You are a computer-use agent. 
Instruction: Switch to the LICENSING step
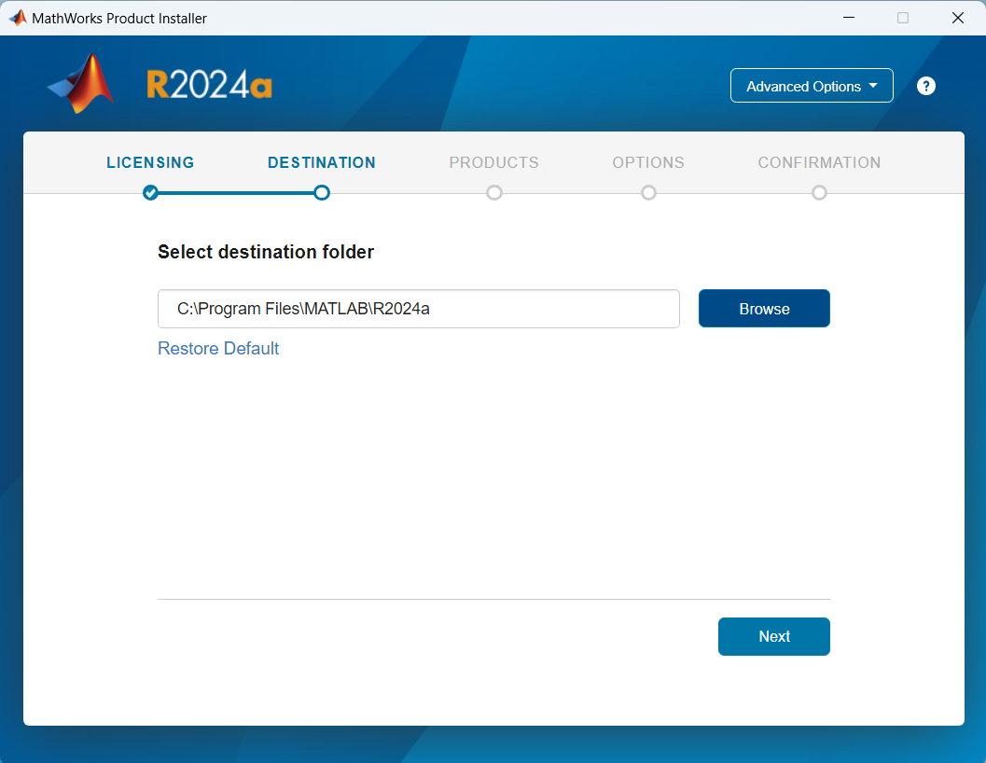coord(150,162)
